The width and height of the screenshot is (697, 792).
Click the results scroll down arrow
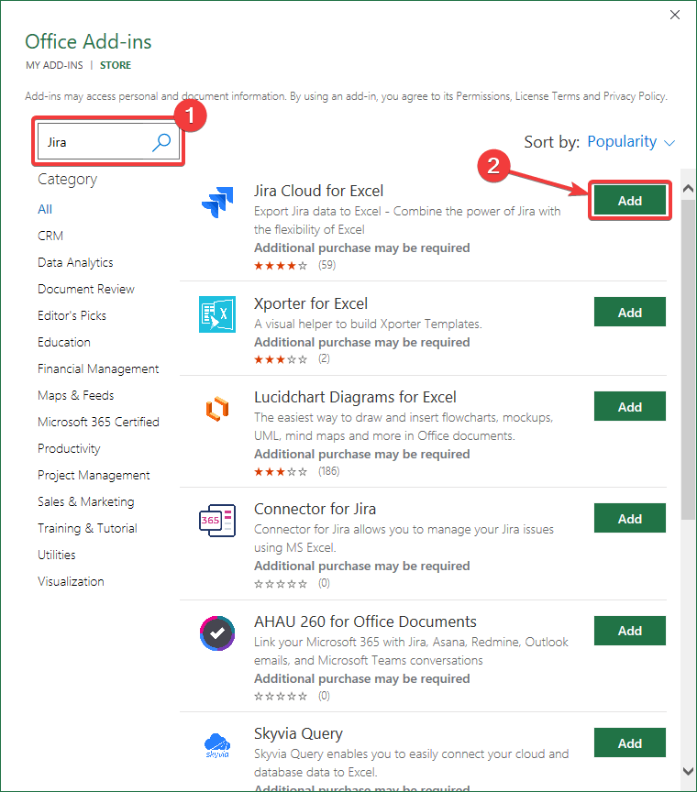[688, 771]
